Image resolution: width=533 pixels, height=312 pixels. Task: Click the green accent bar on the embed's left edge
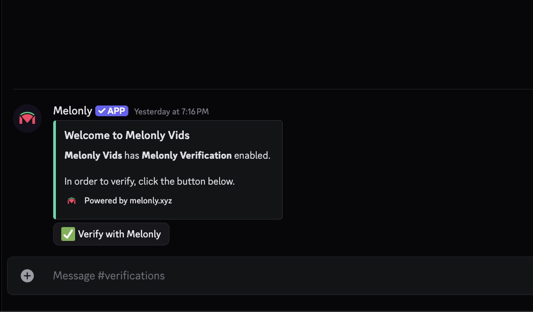[x=55, y=170]
